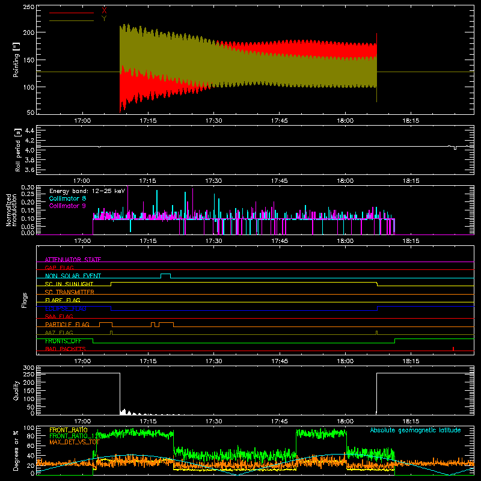This screenshot has height=481, width=481.
Task: Click the 'Flags' axis title
Action: pyautogui.click(x=25, y=300)
